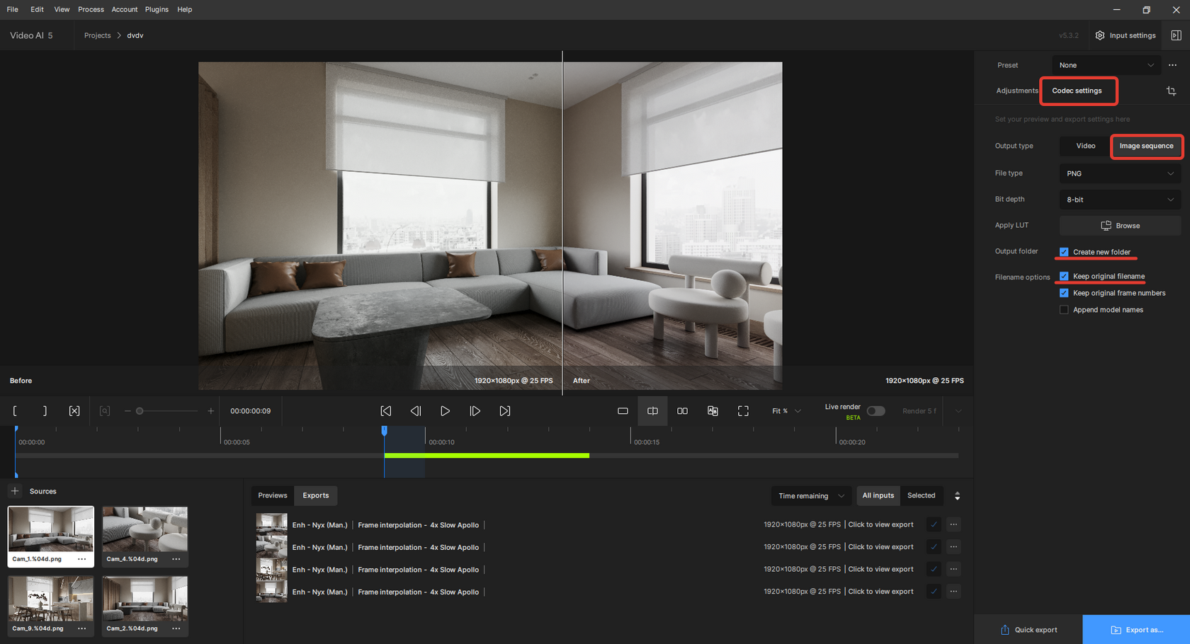Set trim in-point bracket
Viewport: 1190px width, 644px height.
click(15, 411)
